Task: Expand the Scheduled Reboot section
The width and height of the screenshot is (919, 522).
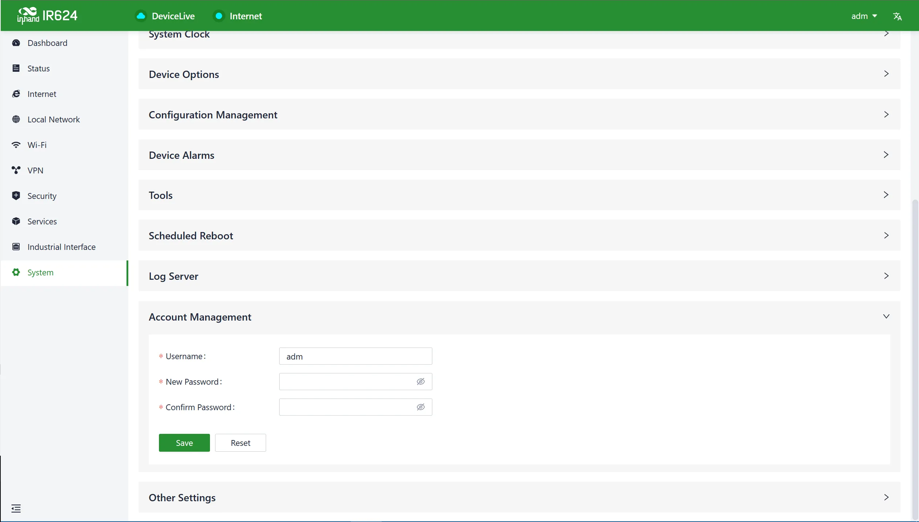Action: coord(519,235)
